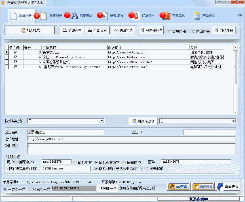Click the help question mark icon
The height and width of the screenshot is (202, 245).
(x=239, y=16)
